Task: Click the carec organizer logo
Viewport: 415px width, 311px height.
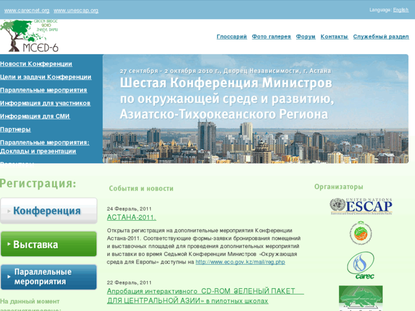Action: 361,265
